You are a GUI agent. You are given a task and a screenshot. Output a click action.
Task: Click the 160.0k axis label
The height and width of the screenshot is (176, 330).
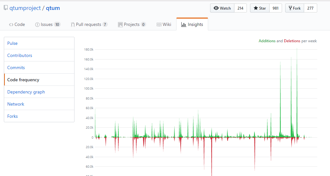89,60
